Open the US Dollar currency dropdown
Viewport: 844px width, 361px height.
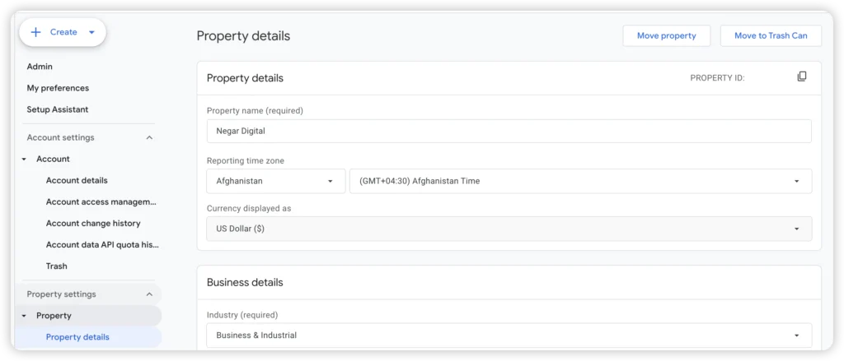[x=509, y=229]
